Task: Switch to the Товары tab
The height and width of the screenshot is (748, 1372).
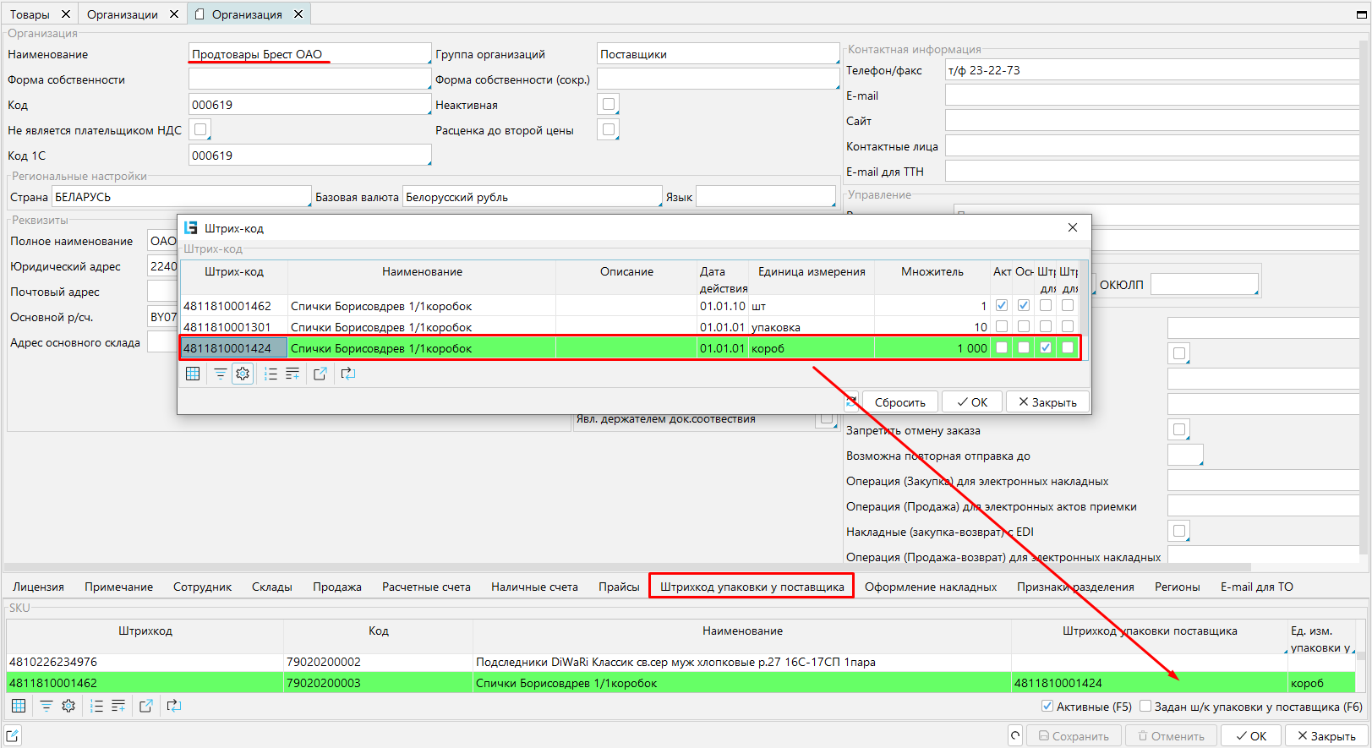Action: [x=30, y=14]
